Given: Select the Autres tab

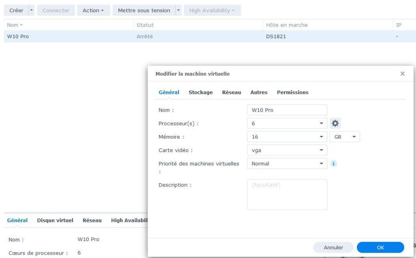Looking at the screenshot, I should point(259,93).
